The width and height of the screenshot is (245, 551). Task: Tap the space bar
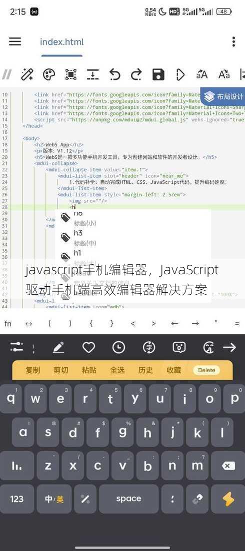(128, 499)
